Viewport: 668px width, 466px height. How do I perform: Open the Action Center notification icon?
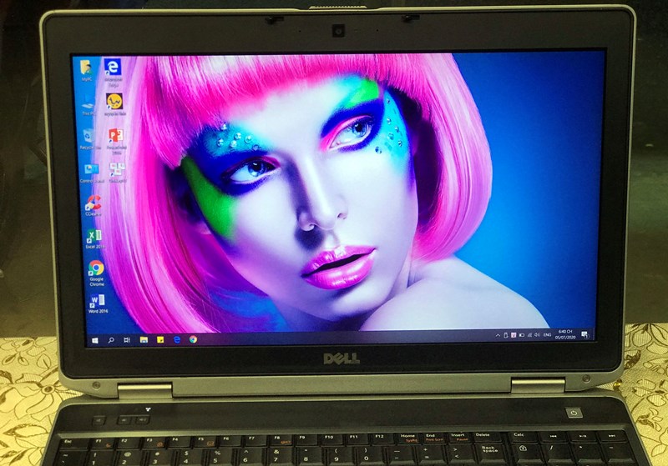pyautogui.click(x=585, y=334)
